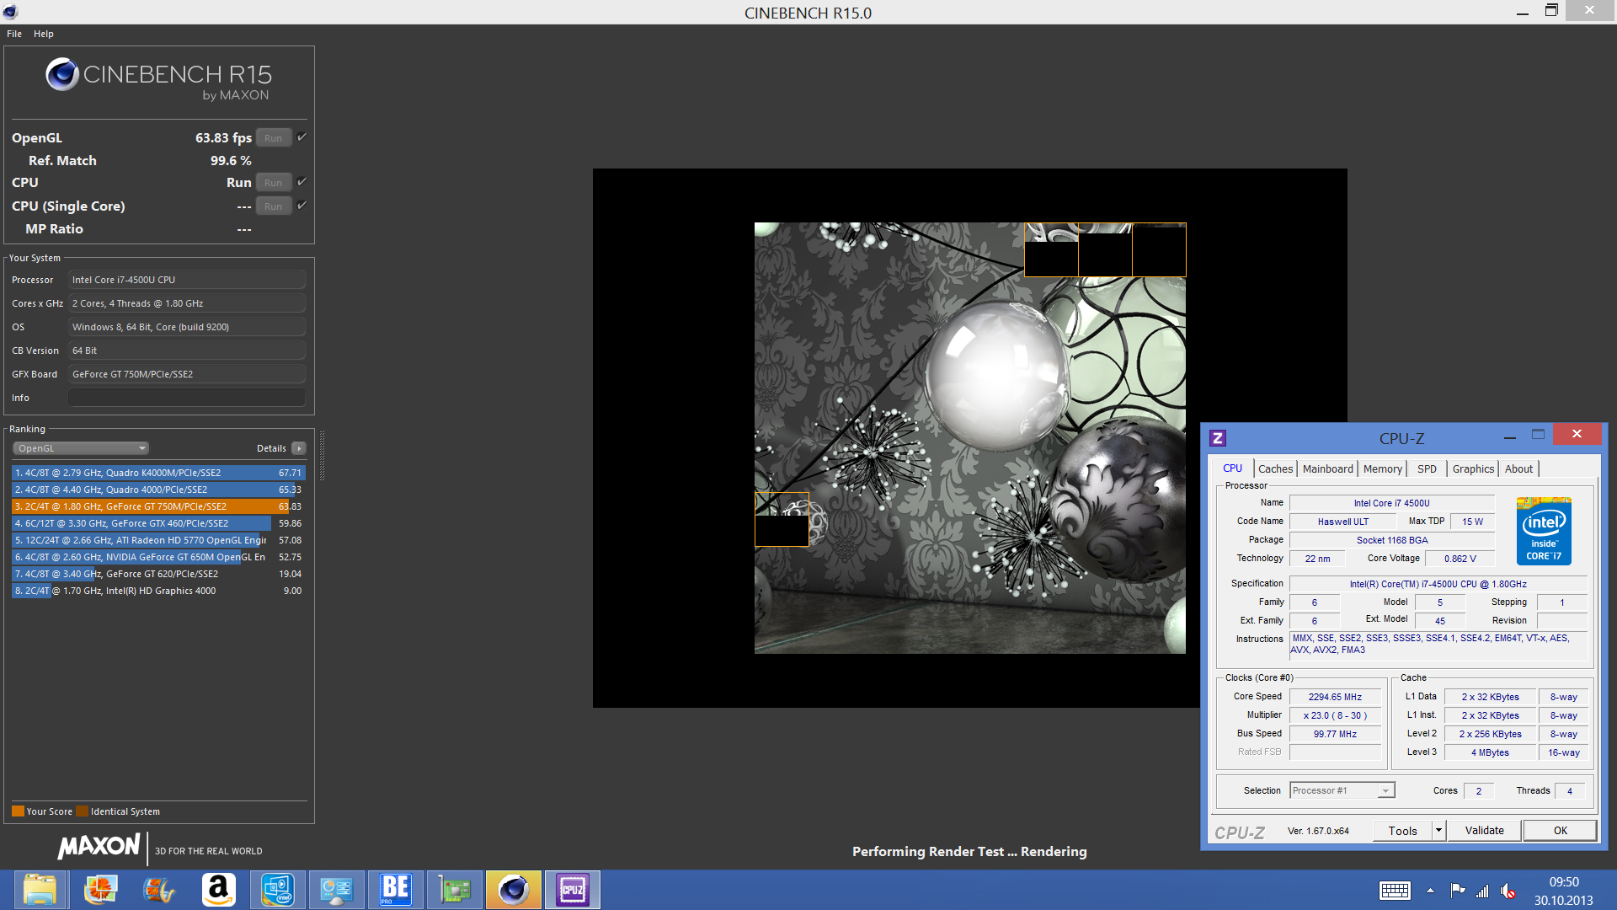Expand ranking Details arrow button

tap(299, 448)
